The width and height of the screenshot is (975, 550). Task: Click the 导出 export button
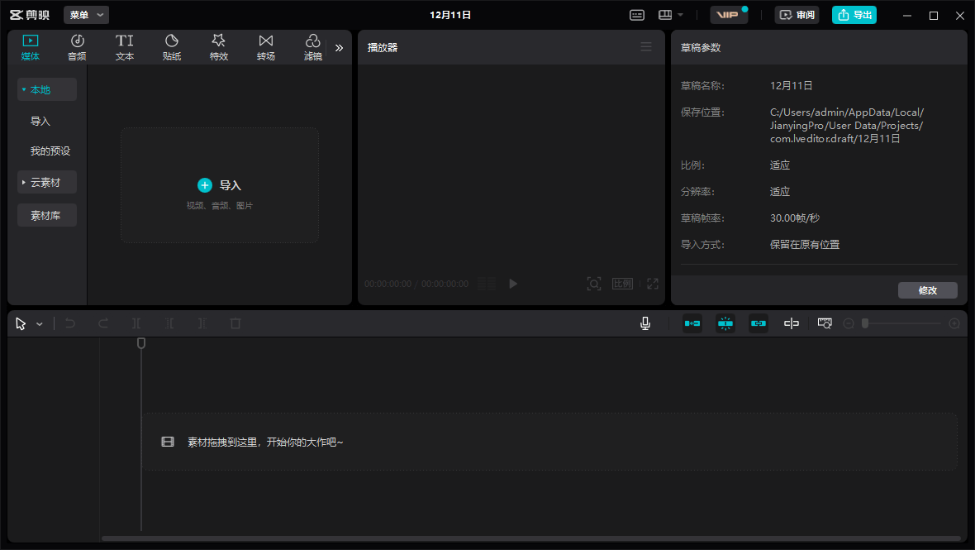[x=854, y=15]
